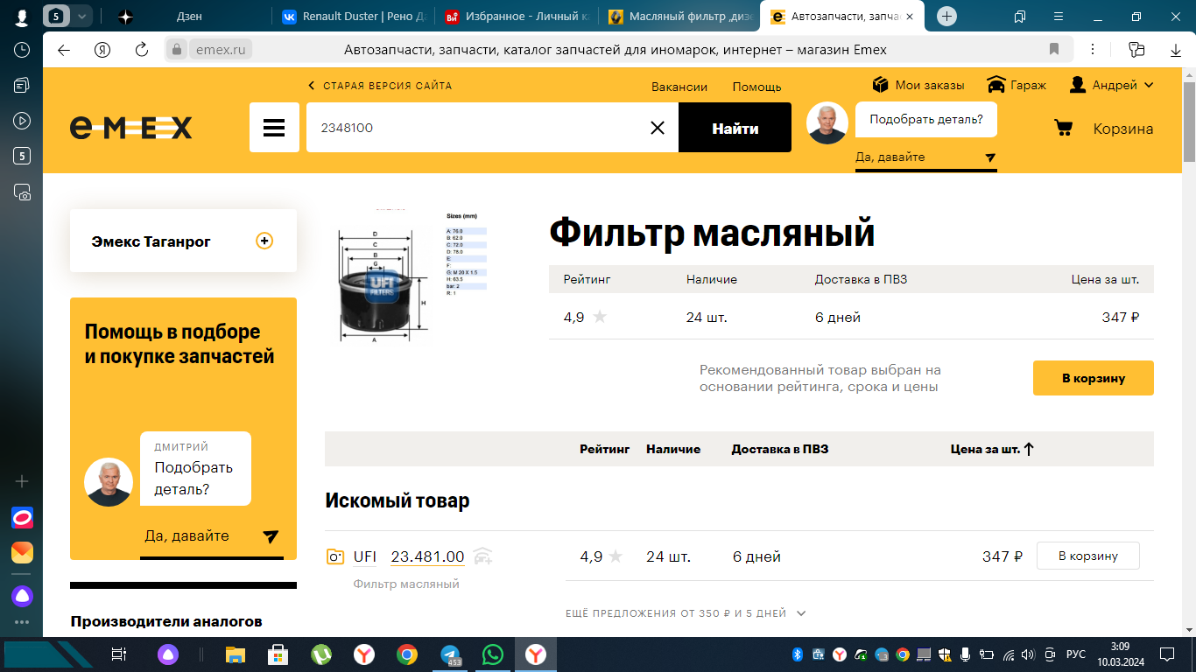Expand ЕЩЁ ПРЕДЛОЖЕНИЯ ОТ 350 ₽ И 5 ДНЕЙ

686,613
